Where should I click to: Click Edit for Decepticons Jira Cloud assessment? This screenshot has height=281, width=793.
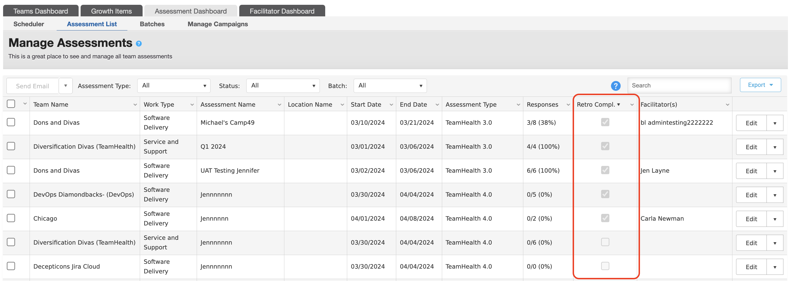(751, 267)
